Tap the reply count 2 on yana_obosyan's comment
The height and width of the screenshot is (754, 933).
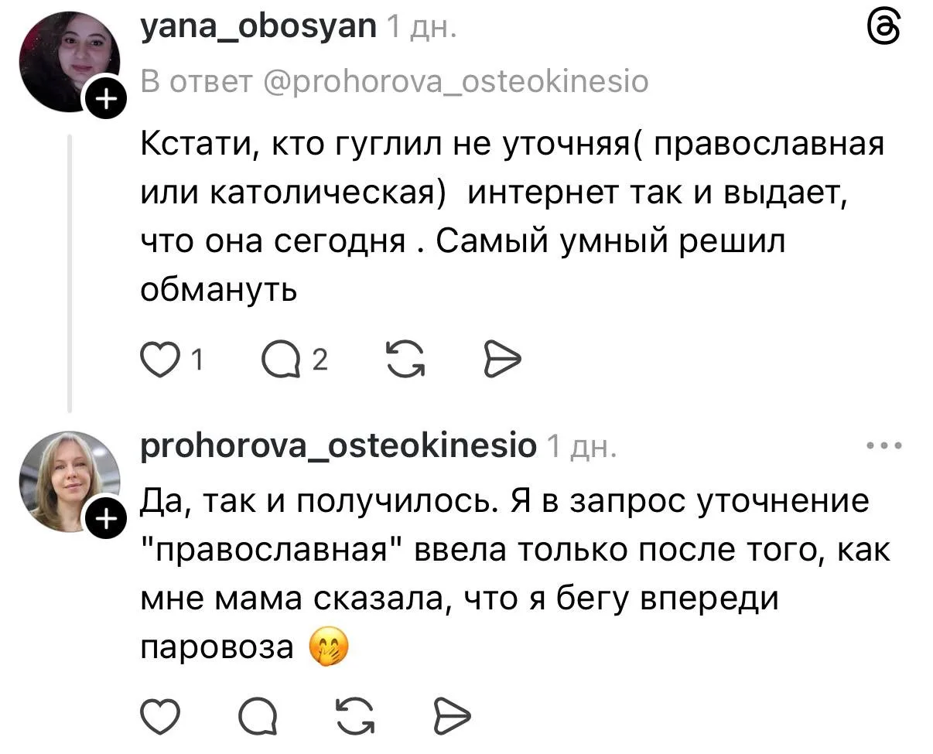click(x=319, y=360)
